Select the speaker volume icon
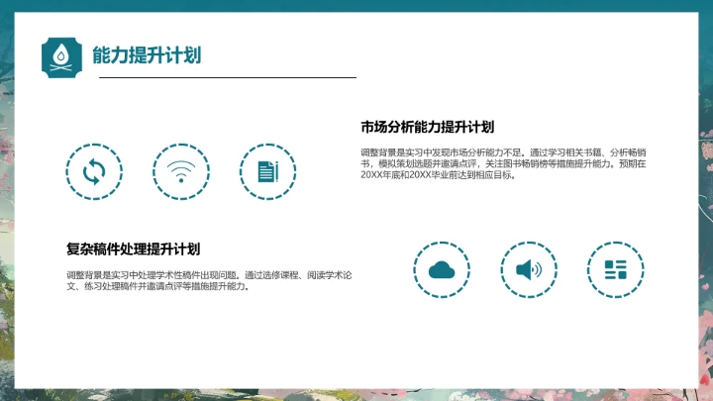This screenshot has width=713, height=401. pyautogui.click(x=529, y=269)
